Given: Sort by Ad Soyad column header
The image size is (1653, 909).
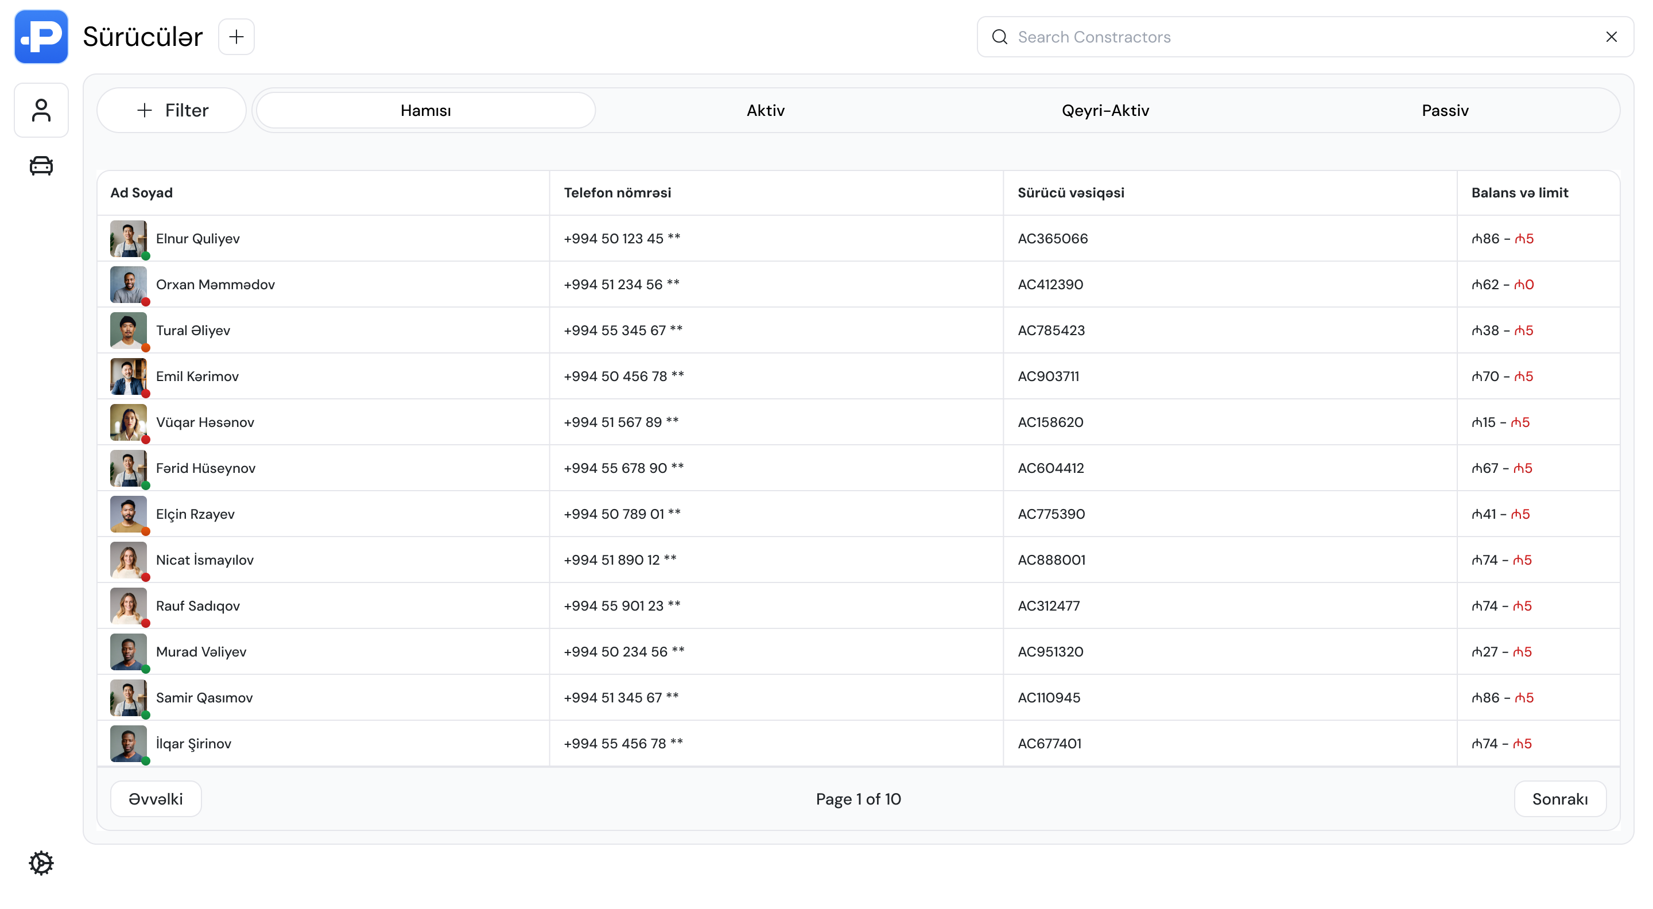Looking at the screenshot, I should pyautogui.click(x=141, y=192).
